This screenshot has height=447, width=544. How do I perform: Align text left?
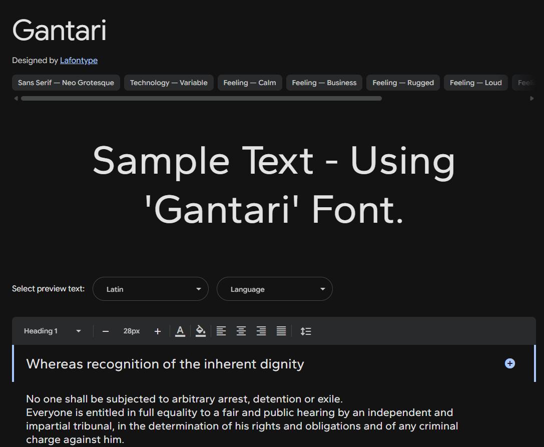tap(221, 331)
